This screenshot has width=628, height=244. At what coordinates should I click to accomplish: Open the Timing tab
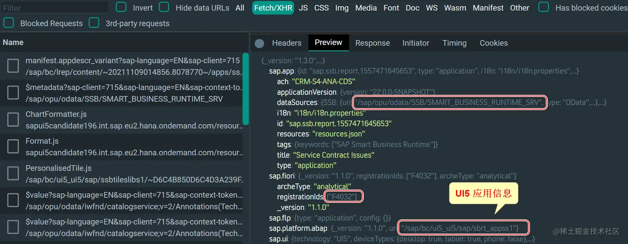coord(454,43)
